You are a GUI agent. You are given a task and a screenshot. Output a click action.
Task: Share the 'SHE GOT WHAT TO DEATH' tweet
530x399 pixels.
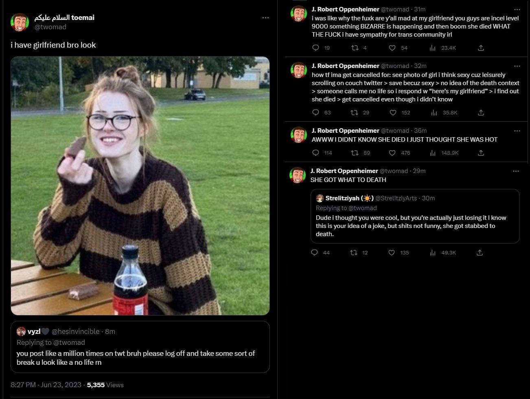click(x=480, y=253)
